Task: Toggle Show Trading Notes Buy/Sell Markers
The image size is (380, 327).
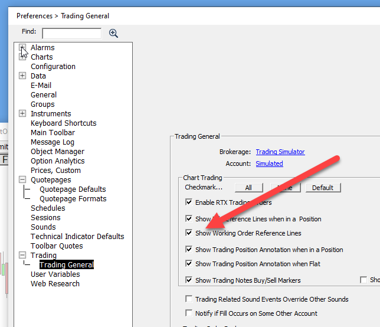Action: coord(189,280)
